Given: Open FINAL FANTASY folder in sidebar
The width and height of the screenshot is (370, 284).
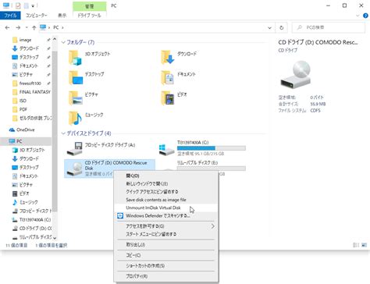Looking at the screenshot, I should point(35,92).
